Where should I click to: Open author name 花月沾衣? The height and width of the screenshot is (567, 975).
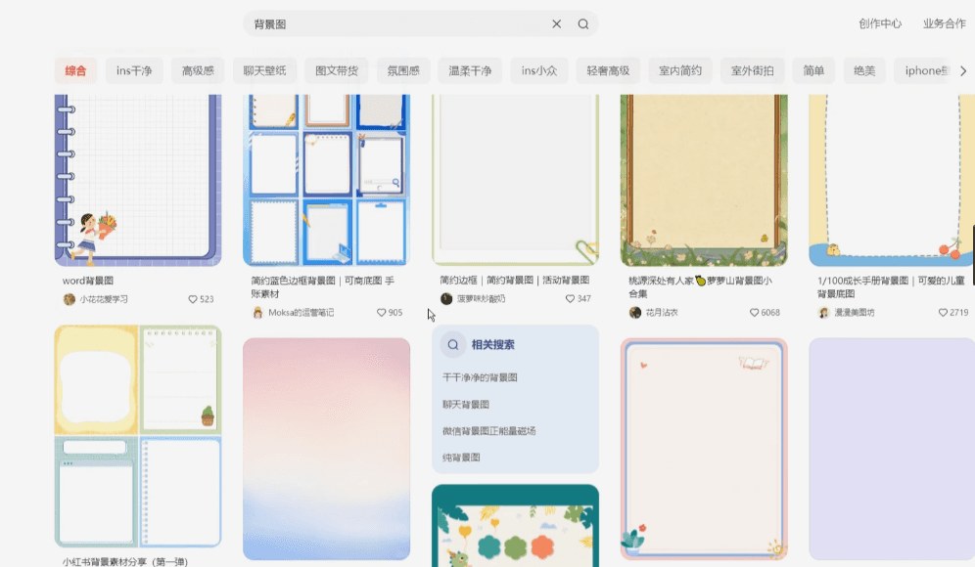coord(662,313)
